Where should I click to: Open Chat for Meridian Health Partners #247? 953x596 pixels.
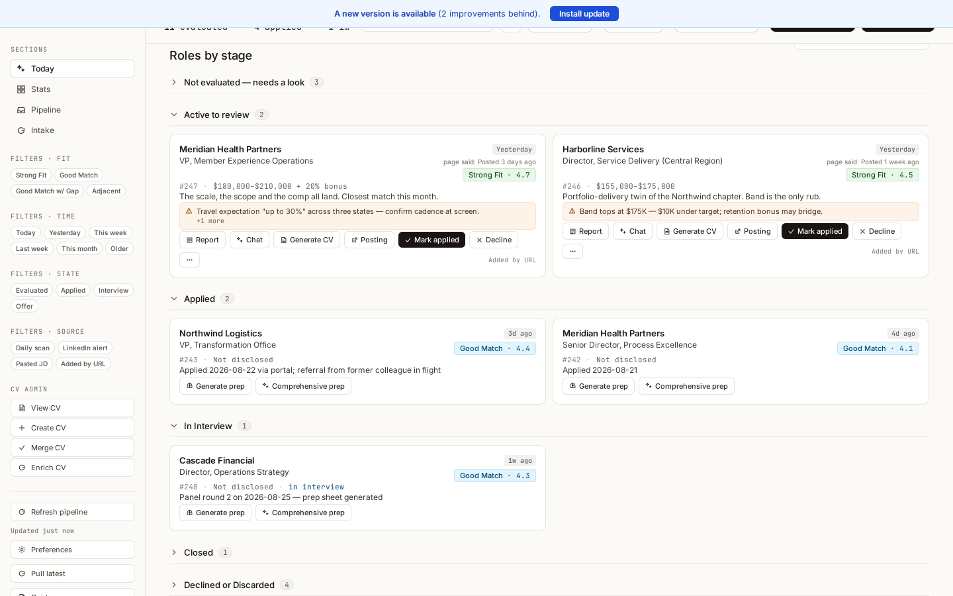[x=250, y=240]
